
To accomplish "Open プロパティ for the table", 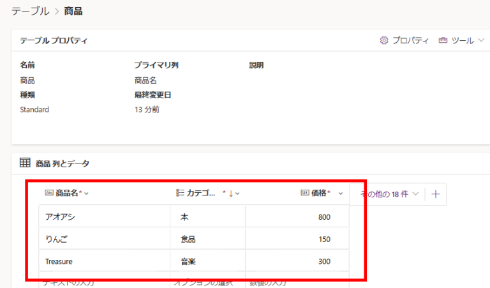I will tap(410, 40).
